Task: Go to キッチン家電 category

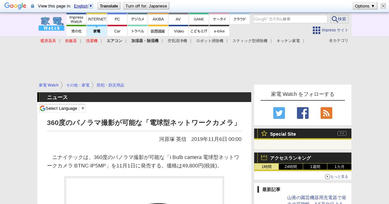Action: [288, 41]
